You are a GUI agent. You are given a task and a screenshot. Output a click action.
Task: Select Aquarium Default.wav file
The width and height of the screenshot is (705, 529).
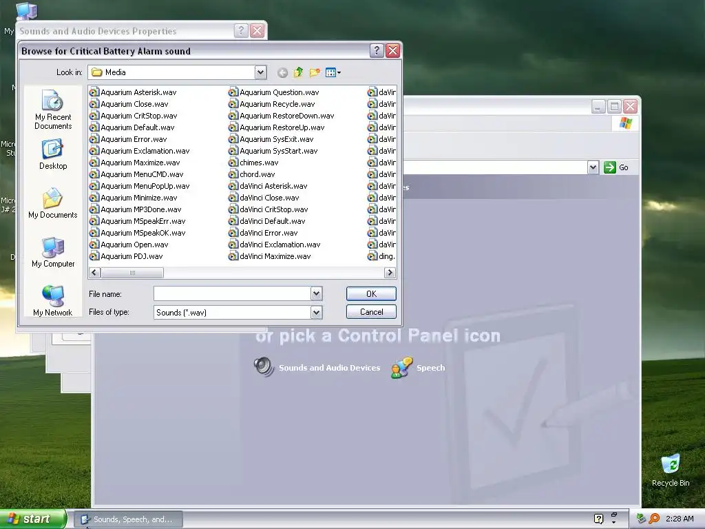pyautogui.click(x=132, y=127)
